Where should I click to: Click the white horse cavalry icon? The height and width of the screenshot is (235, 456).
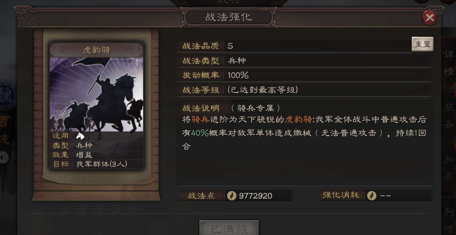tap(80, 136)
